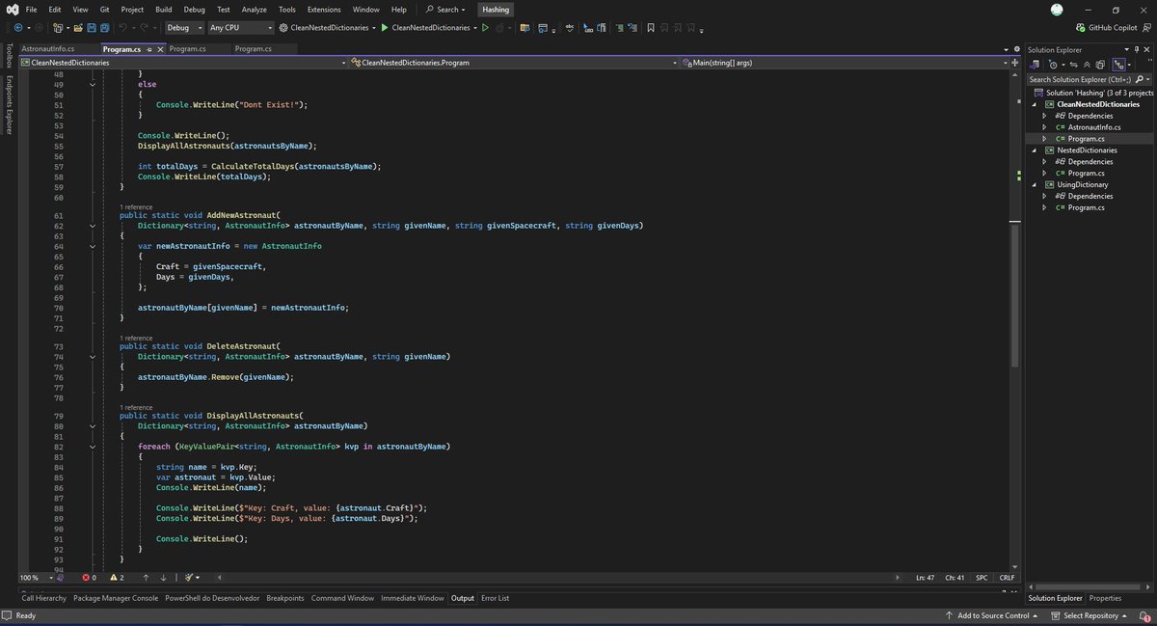Image resolution: width=1157 pixels, height=626 pixels.
Task: Open the Any CPU platform dropdown
Action: 241,28
